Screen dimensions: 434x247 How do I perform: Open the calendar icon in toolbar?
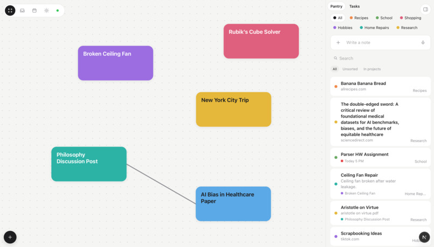coord(34,11)
